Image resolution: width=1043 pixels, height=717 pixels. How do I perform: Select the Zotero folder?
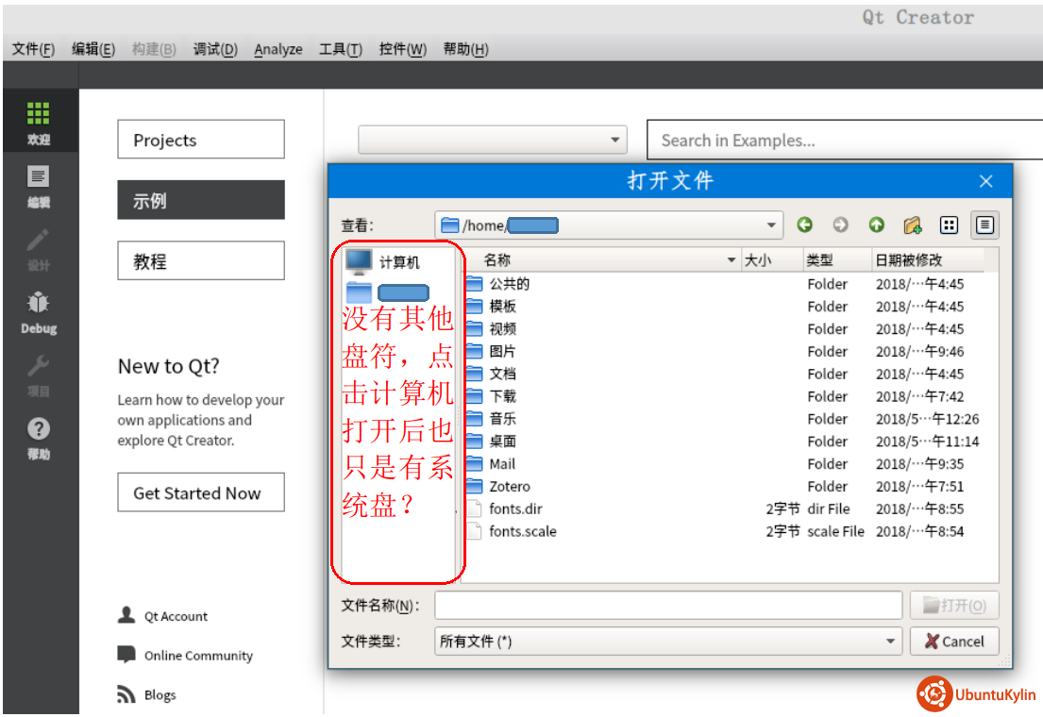tap(499, 487)
